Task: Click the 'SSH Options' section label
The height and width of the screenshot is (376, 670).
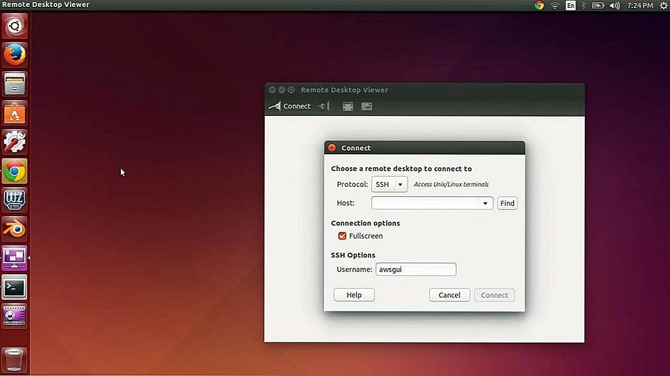Action: pos(353,255)
